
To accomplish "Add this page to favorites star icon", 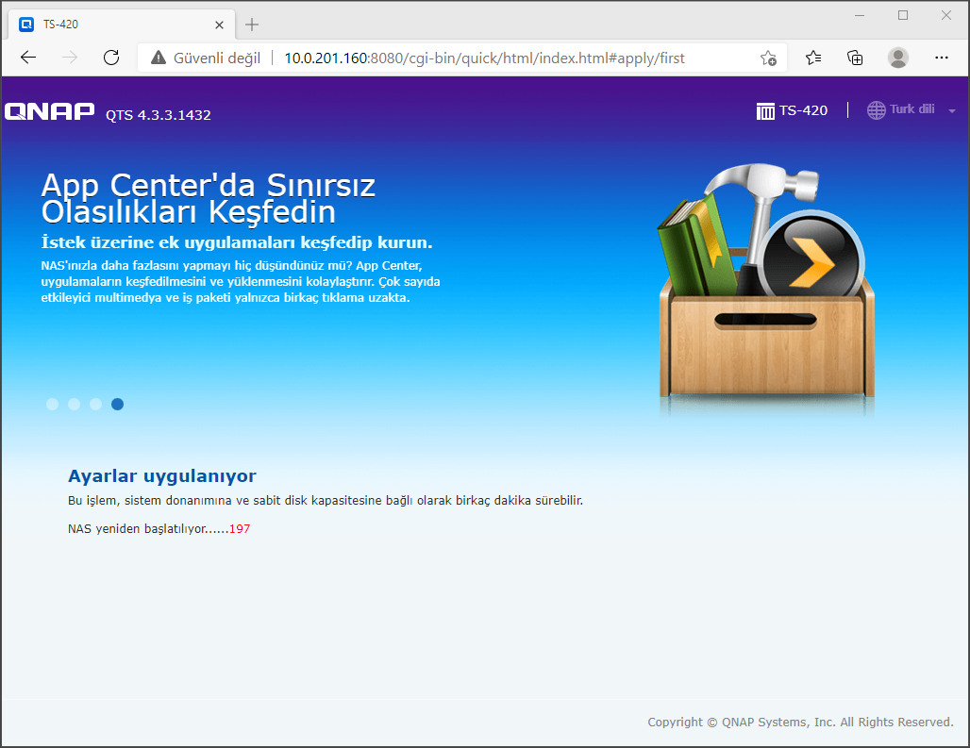I will (768, 58).
